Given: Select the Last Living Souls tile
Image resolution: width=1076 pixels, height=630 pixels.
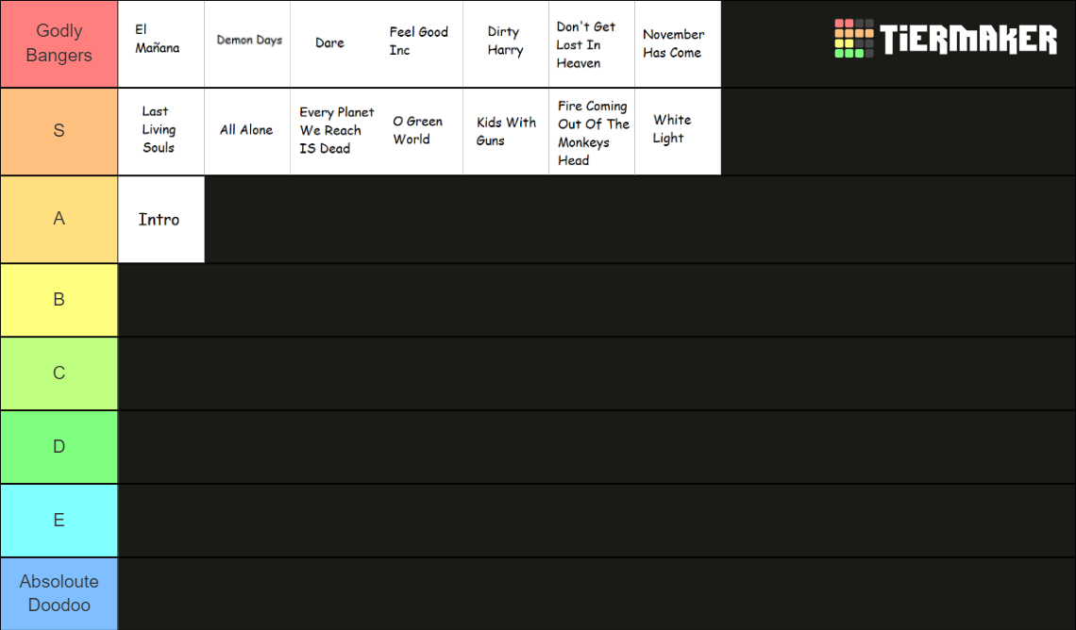Looking at the screenshot, I should click(161, 132).
